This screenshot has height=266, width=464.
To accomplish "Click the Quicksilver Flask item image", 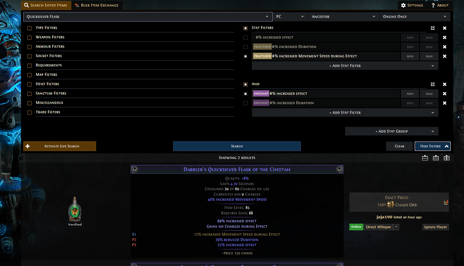I will pyautogui.click(x=75, y=209).
